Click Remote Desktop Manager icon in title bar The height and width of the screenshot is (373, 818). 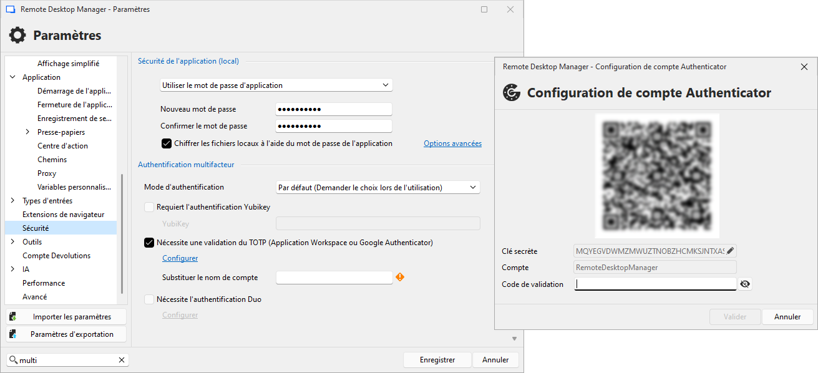pyautogui.click(x=10, y=9)
